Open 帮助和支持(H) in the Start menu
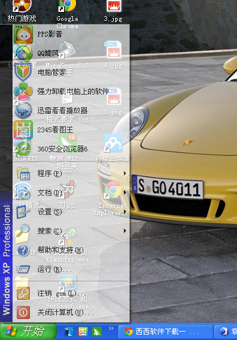 [x=71, y=250]
